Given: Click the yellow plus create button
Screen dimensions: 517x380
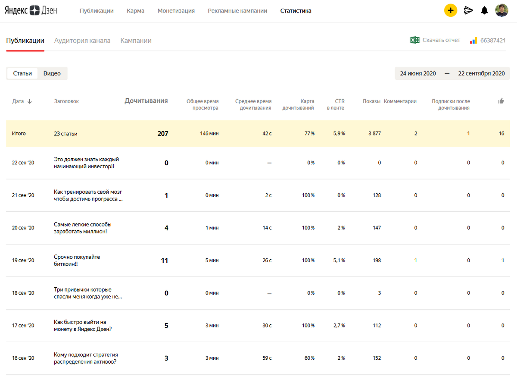Looking at the screenshot, I should pos(451,10).
